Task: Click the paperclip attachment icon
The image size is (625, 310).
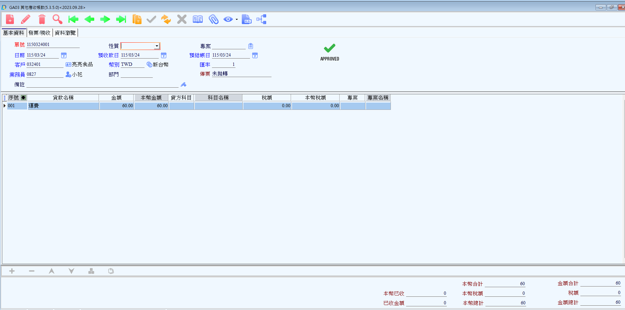Action: (x=214, y=20)
